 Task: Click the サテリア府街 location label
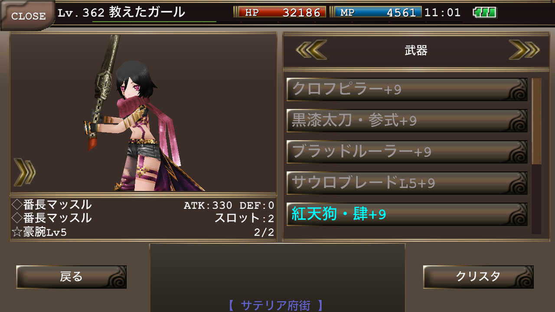pyautogui.click(x=276, y=305)
